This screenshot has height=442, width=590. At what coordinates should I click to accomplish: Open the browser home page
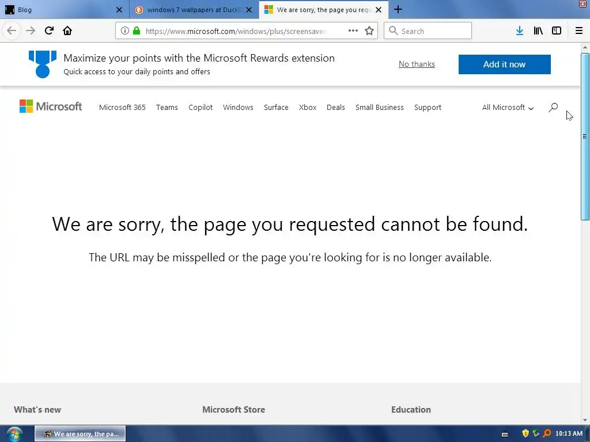(67, 31)
